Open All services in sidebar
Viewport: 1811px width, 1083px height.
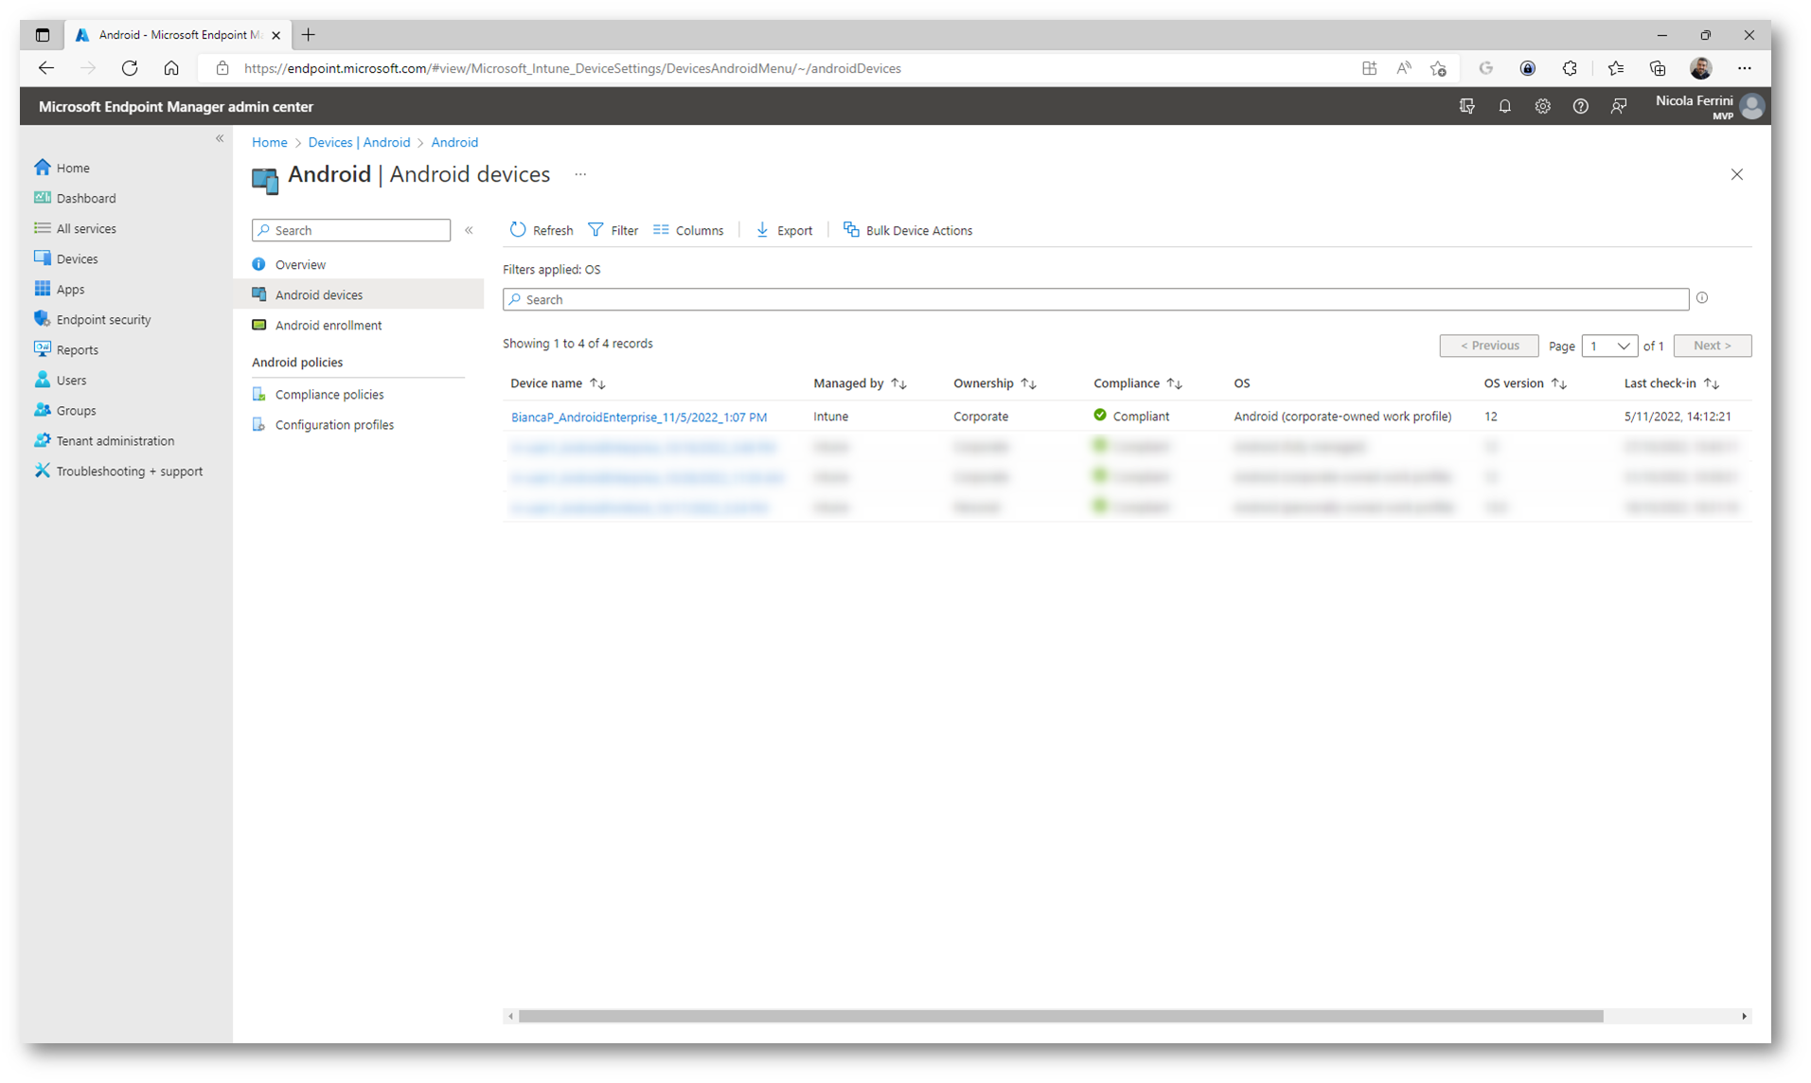point(75,228)
